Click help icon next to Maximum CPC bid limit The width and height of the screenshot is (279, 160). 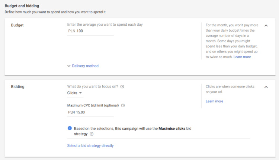click(123, 105)
